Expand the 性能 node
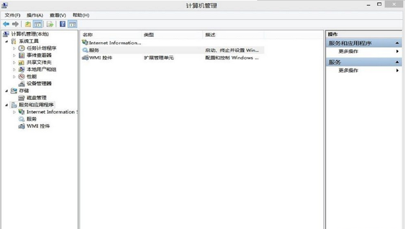The image size is (405, 229). (x=14, y=77)
